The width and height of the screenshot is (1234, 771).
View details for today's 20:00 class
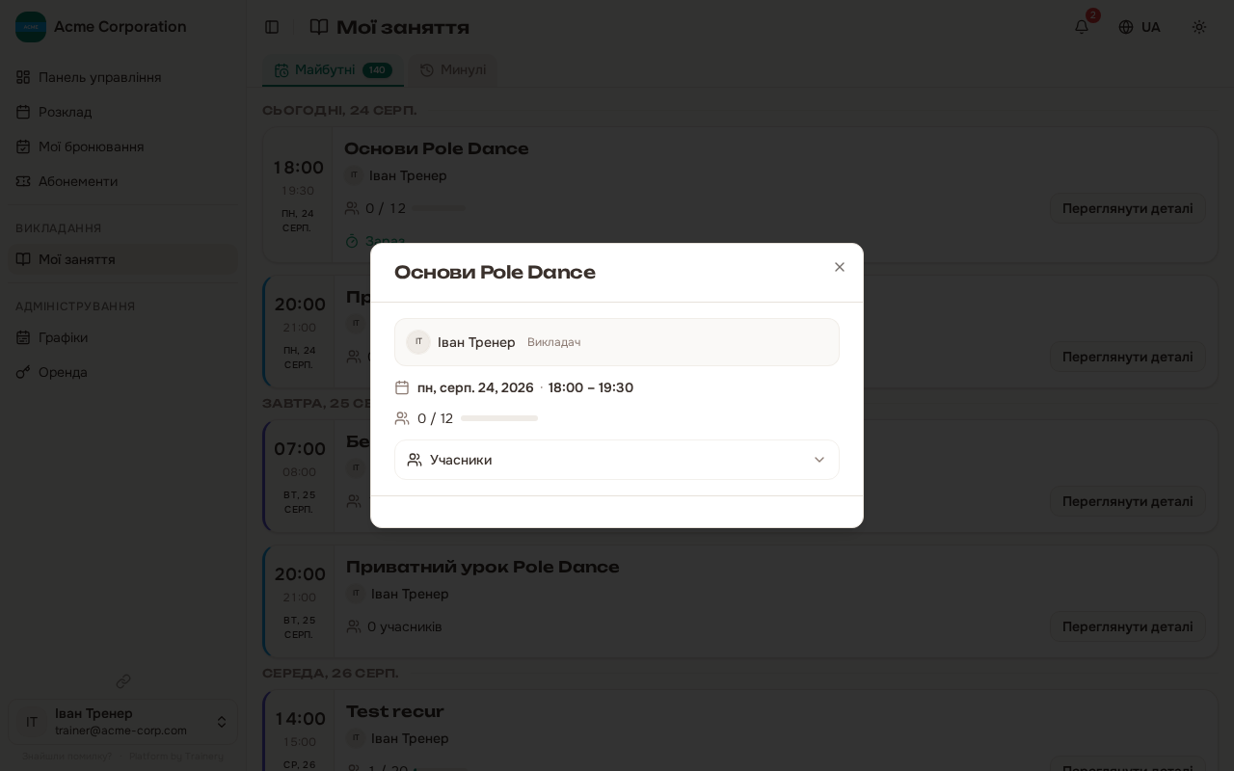point(1127,357)
